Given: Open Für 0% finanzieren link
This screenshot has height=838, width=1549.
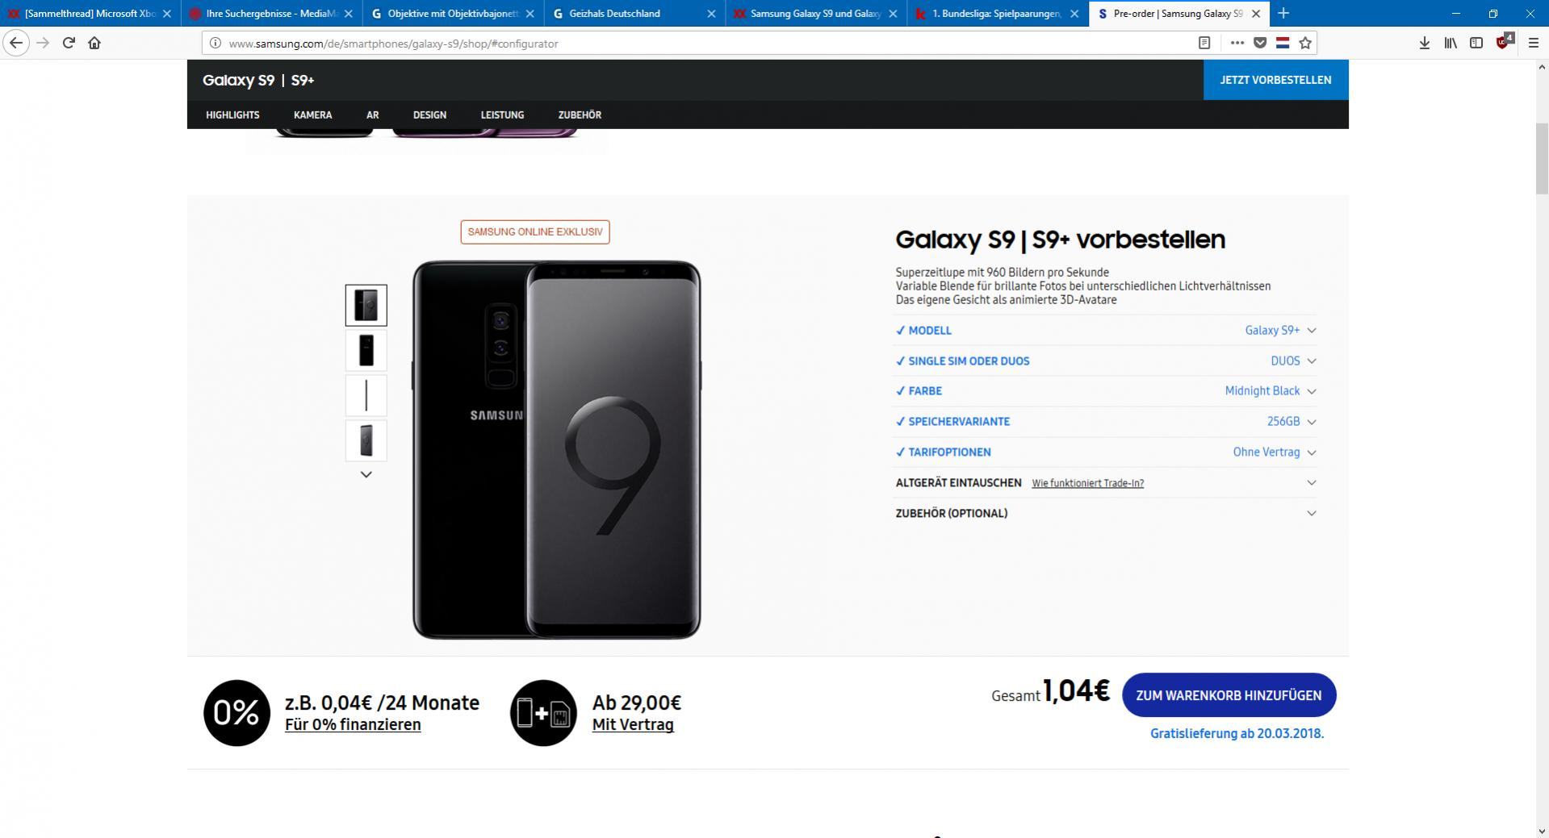Looking at the screenshot, I should click(353, 724).
